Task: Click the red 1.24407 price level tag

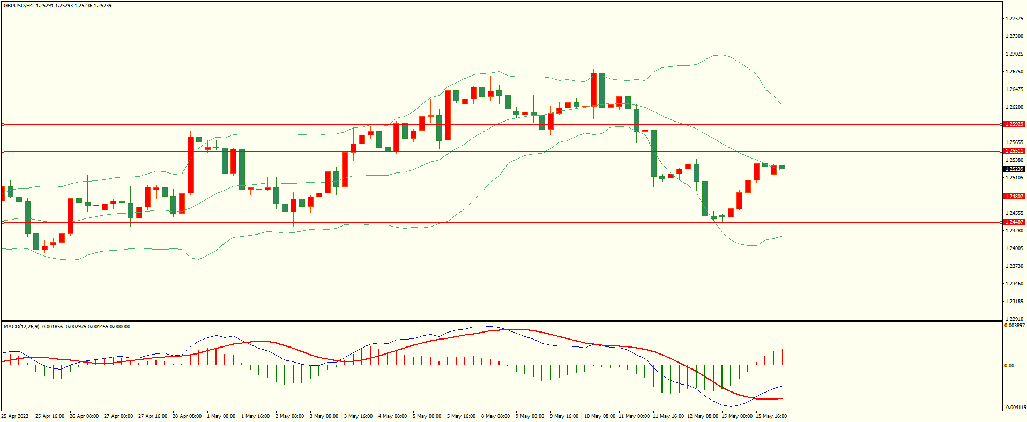Action: pyautogui.click(x=1014, y=222)
